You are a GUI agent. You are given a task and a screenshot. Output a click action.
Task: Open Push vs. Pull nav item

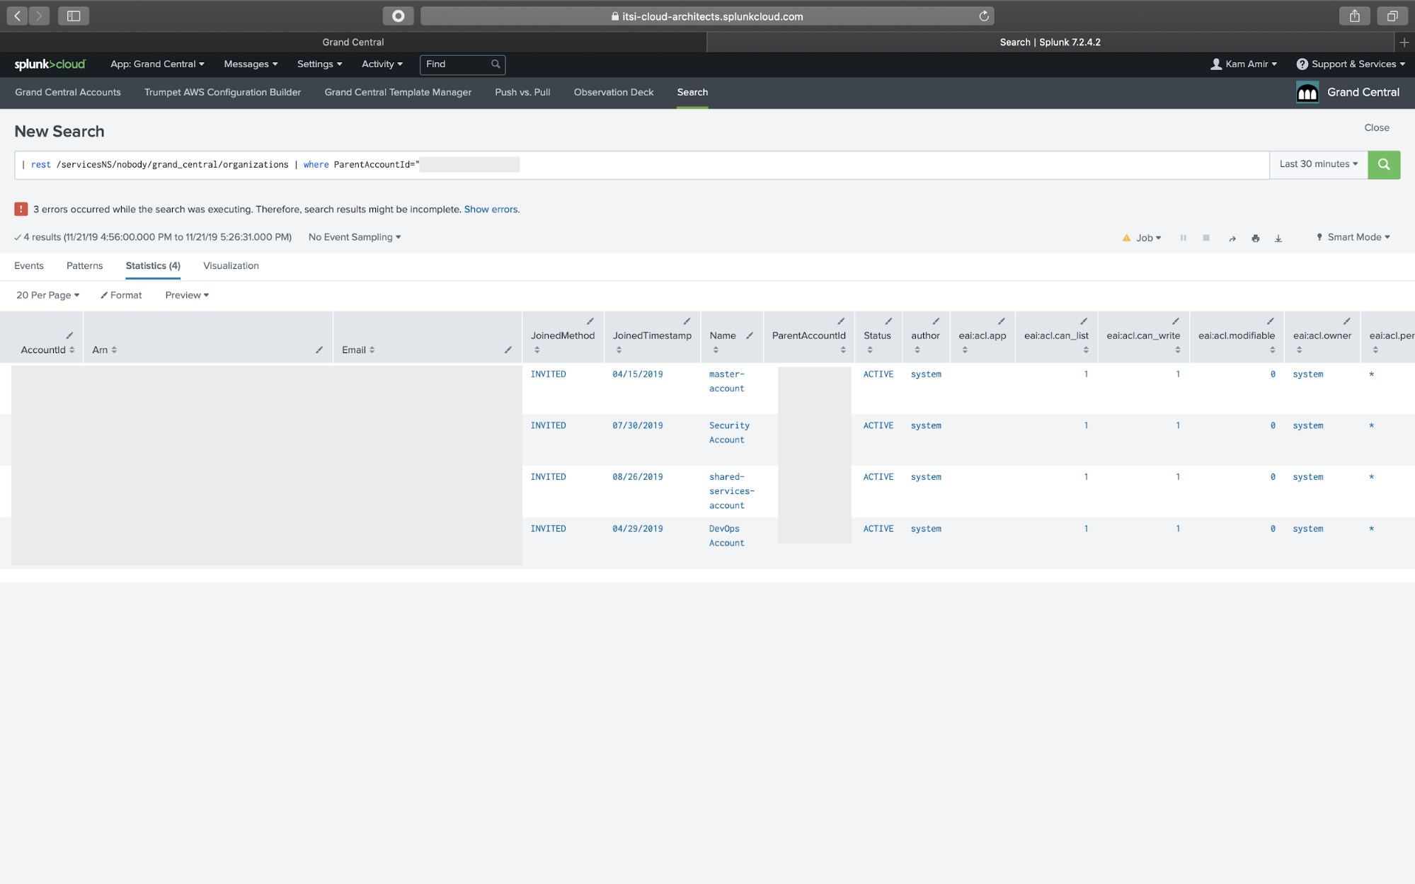coord(522,92)
